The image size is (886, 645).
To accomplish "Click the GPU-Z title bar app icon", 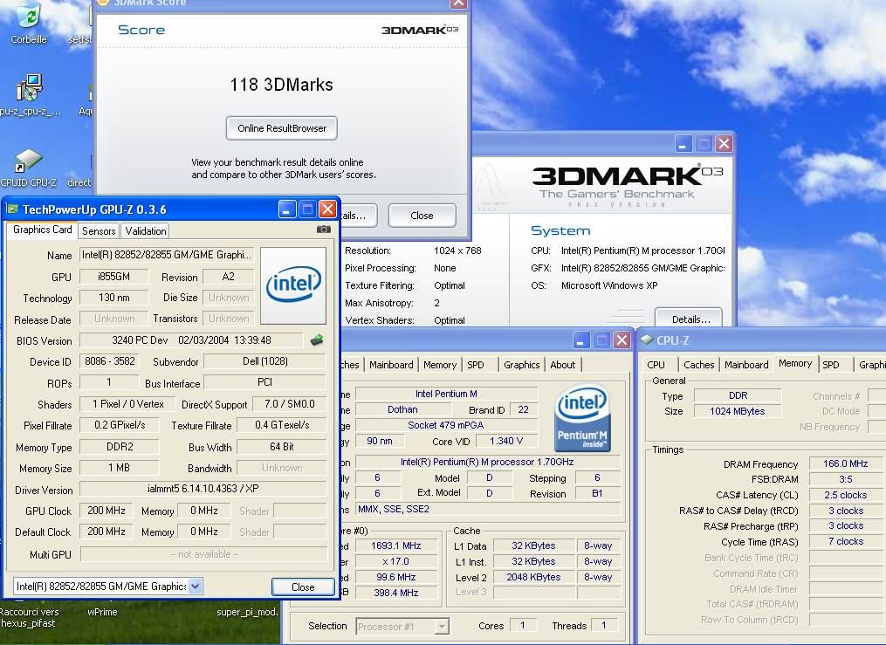I will pos(12,209).
